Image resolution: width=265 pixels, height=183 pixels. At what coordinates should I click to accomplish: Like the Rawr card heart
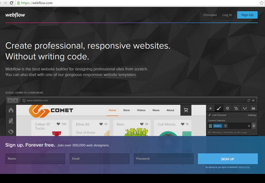coord(142,124)
